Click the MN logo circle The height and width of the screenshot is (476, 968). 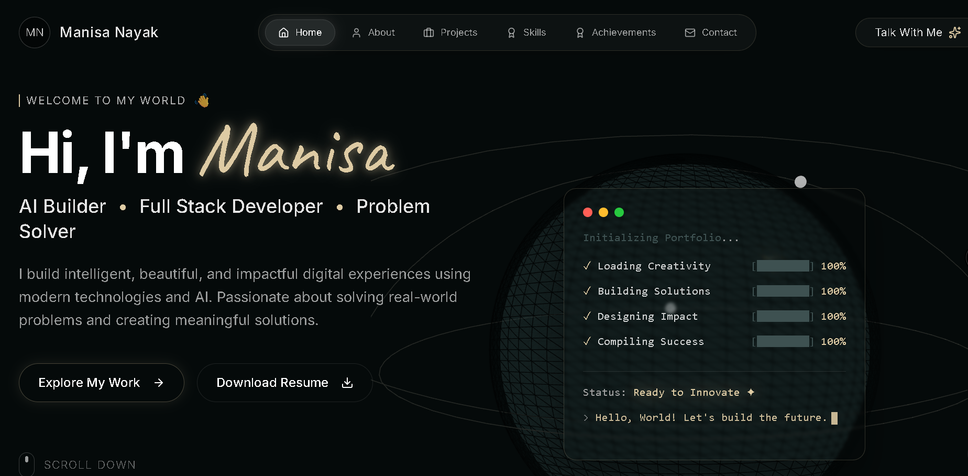(35, 33)
